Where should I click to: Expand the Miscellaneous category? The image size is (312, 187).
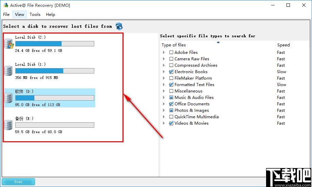tap(164, 91)
